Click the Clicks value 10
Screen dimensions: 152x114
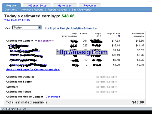[x=86, y=60]
